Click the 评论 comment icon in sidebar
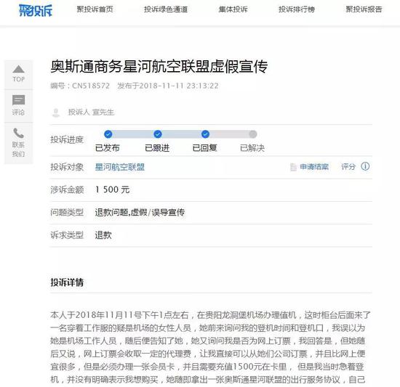The width and height of the screenshot is (400, 387). click(18, 100)
